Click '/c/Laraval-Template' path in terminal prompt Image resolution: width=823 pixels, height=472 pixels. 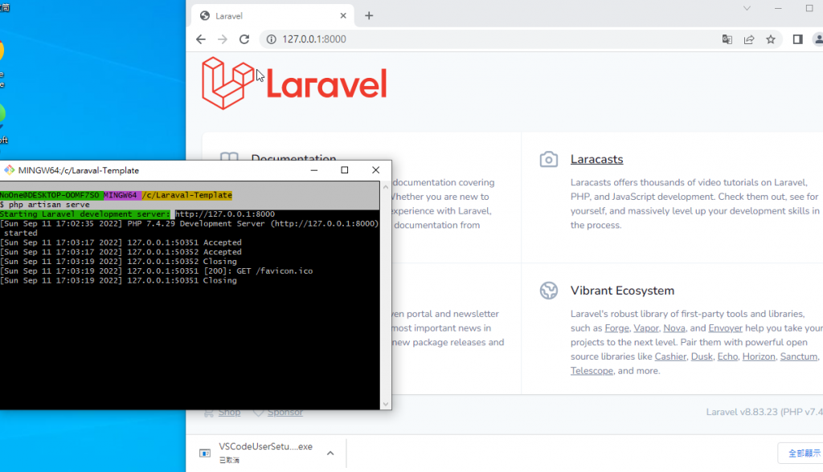pyautogui.click(x=186, y=195)
